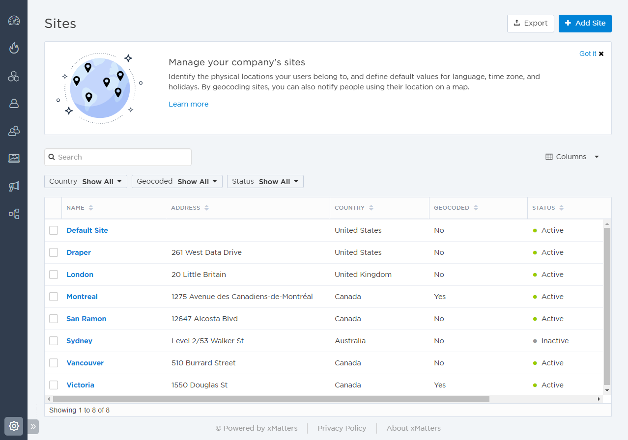Sort by Address column arrows
The height and width of the screenshot is (440, 628).
(206, 208)
